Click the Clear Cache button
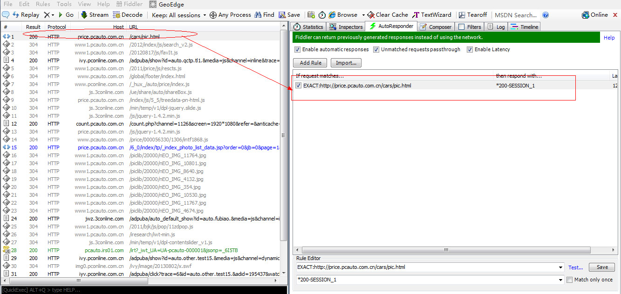Screen dimensions: 621x294 point(388,15)
